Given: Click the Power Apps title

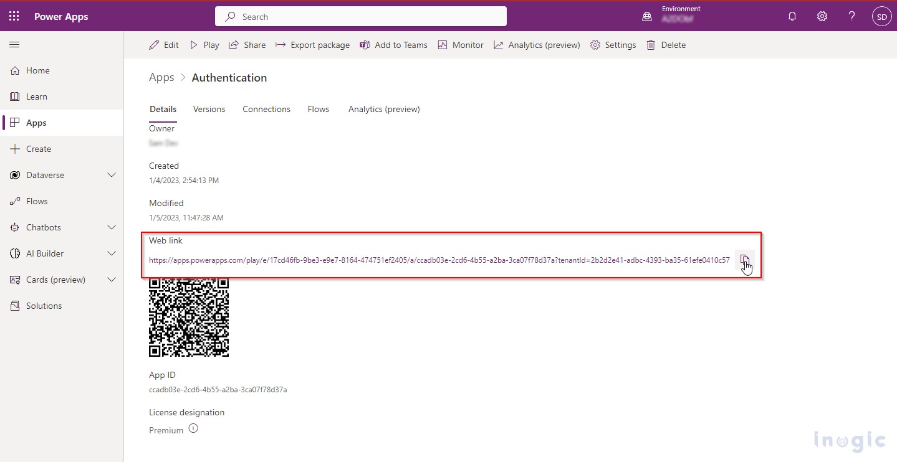Looking at the screenshot, I should 61,17.
